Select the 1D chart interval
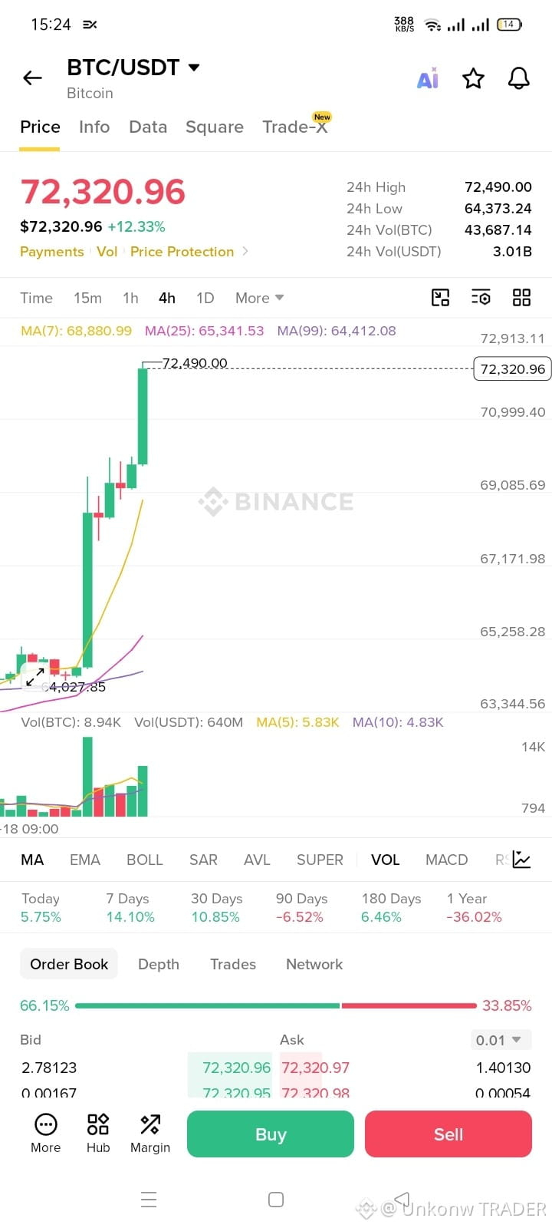This screenshot has height=1228, width=552. point(205,298)
